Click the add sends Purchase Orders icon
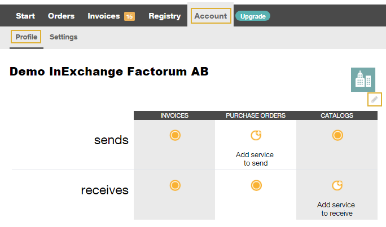386x227 pixels. [256, 135]
